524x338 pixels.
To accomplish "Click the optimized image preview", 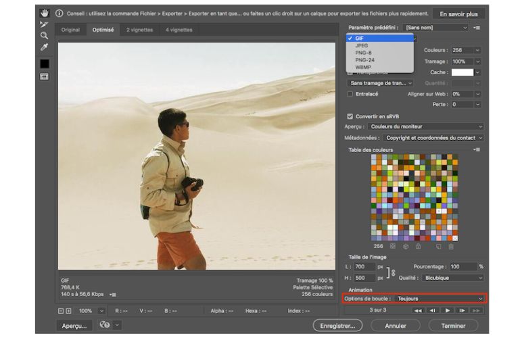I will (x=197, y=156).
